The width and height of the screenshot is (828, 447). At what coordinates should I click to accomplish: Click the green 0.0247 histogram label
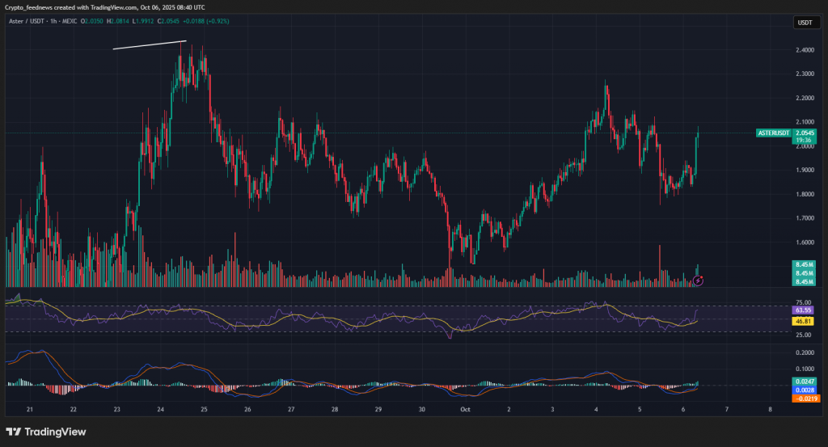[x=803, y=380]
